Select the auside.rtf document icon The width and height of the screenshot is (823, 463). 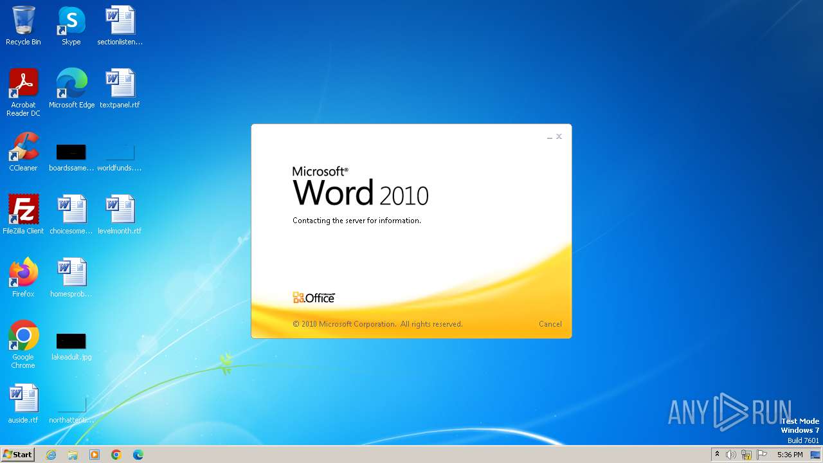pos(23,404)
